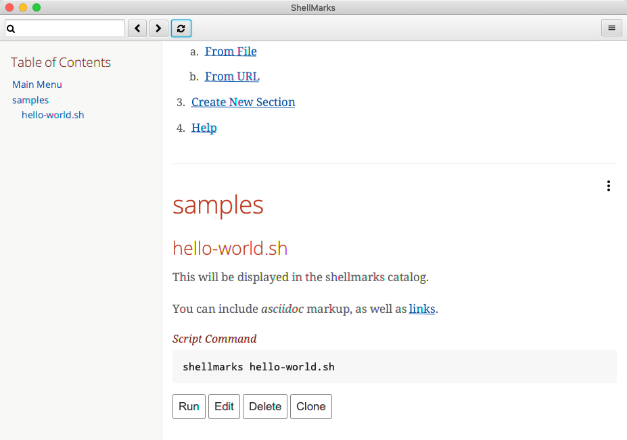The image size is (627, 440).
Task: Click inside the search input field
Action: [68, 28]
